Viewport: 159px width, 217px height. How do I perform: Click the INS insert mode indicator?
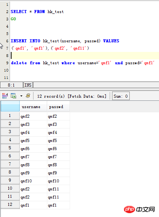coord(28,85)
